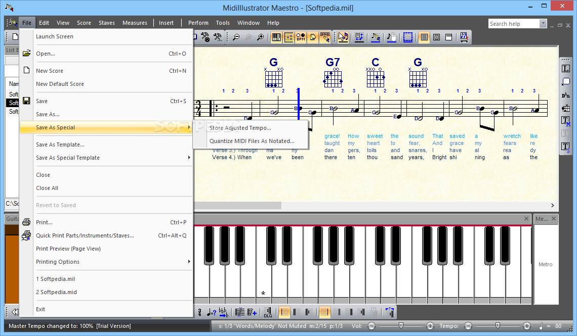Toggle the piano keyboard panel button

[276, 37]
